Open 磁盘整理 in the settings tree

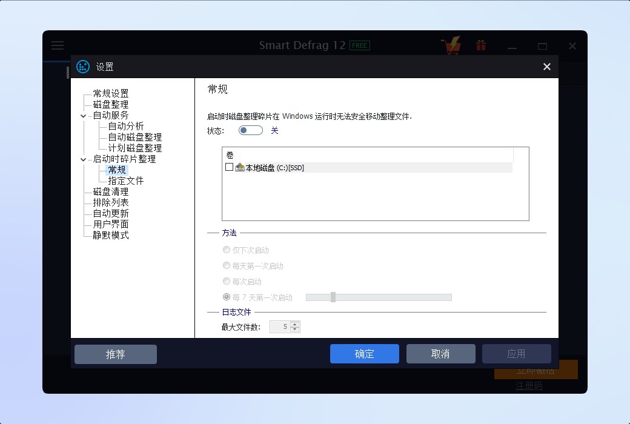[111, 105]
